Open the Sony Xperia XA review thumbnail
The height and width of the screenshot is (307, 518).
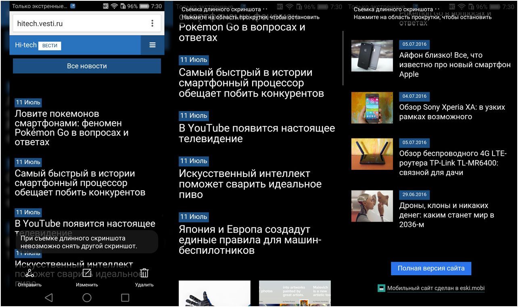click(x=372, y=107)
